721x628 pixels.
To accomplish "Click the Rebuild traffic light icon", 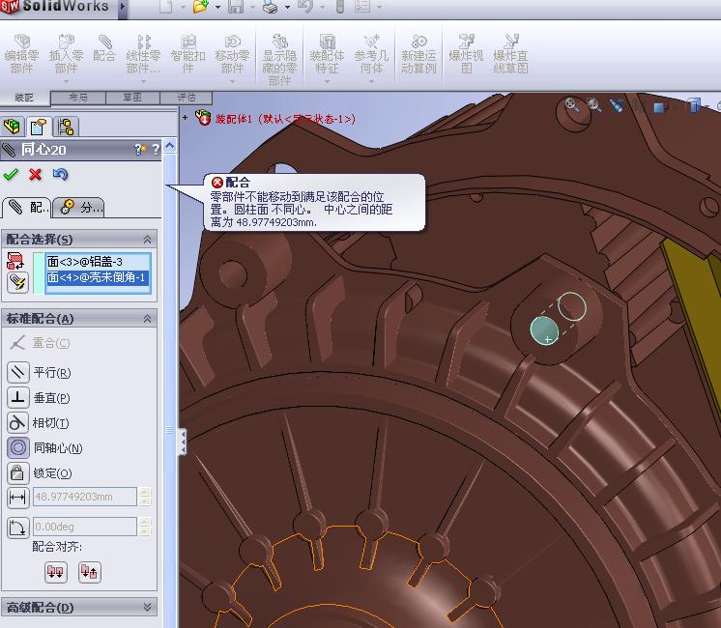I will click(340, 7).
